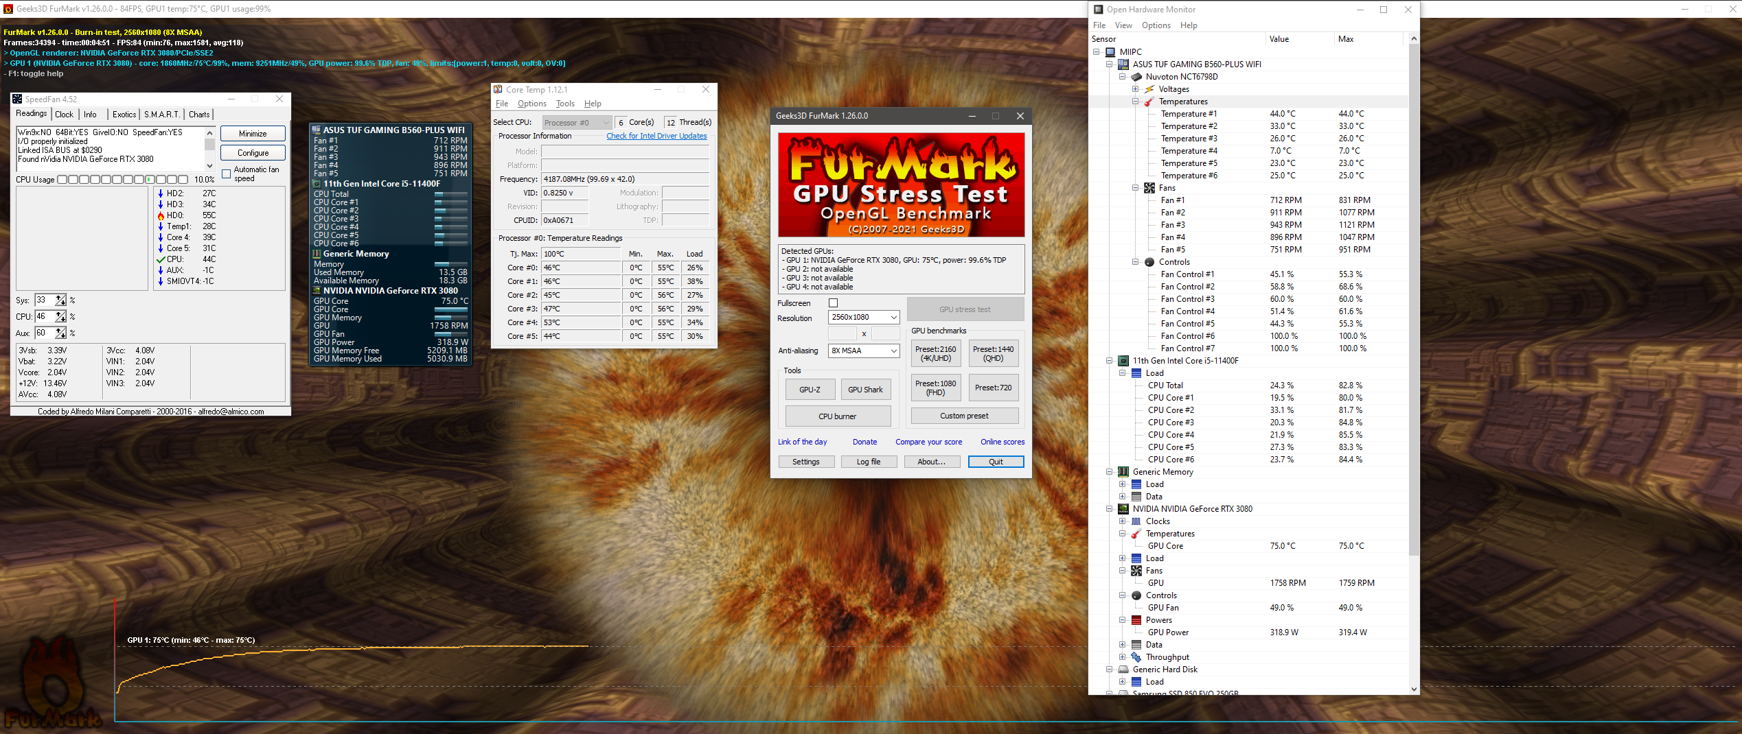Click the Quit button in FurMark

point(996,462)
